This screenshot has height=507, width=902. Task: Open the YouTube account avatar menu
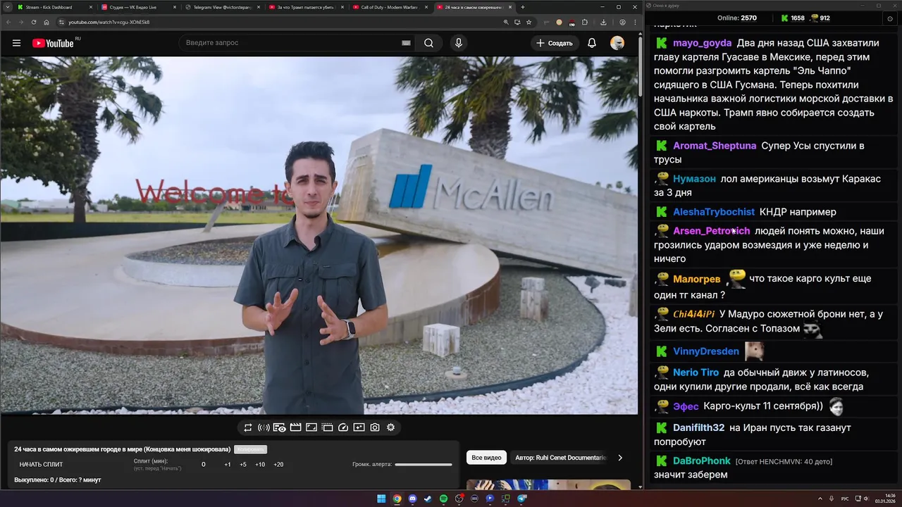[x=617, y=43]
